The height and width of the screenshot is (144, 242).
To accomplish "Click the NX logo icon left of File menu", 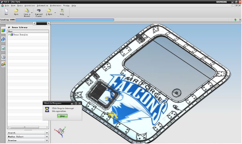I will point(2,6).
